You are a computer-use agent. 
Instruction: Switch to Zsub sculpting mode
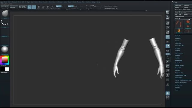[x=76, y=6]
